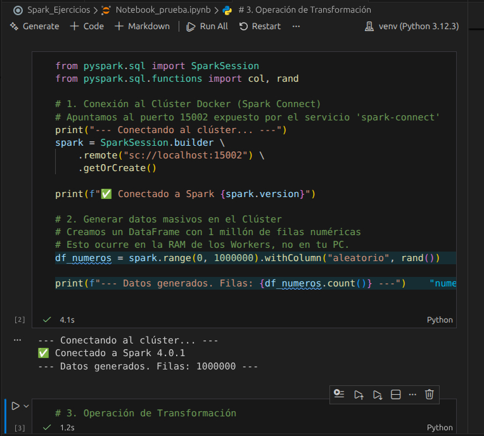Click Generate in the notebook toolbar
Image resolution: width=484 pixels, height=436 pixels.
click(34, 26)
